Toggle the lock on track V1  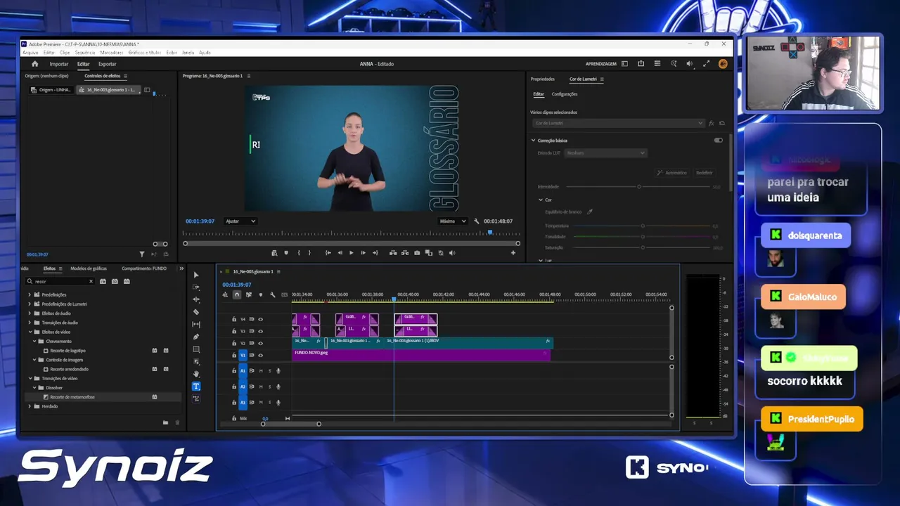tap(234, 356)
